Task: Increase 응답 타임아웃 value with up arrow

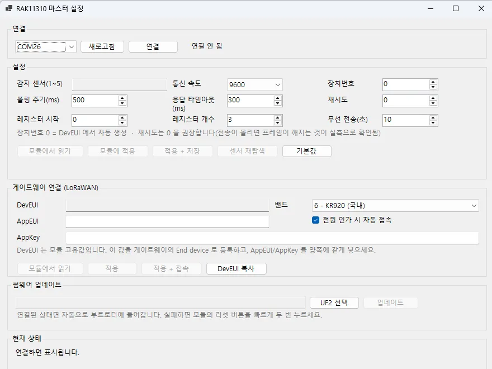Action: click(277, 98)
